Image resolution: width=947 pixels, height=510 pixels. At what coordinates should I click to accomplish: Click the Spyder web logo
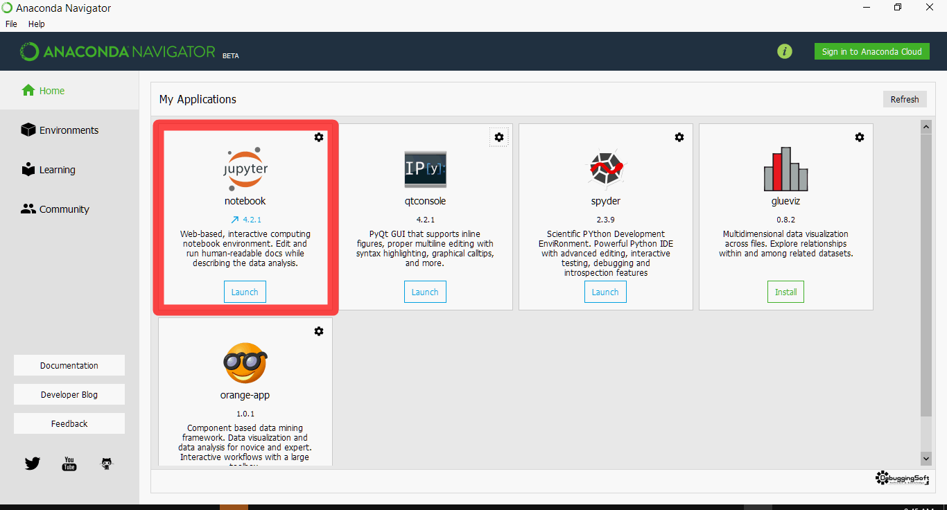pyautogui.click(x=606, y=169)
